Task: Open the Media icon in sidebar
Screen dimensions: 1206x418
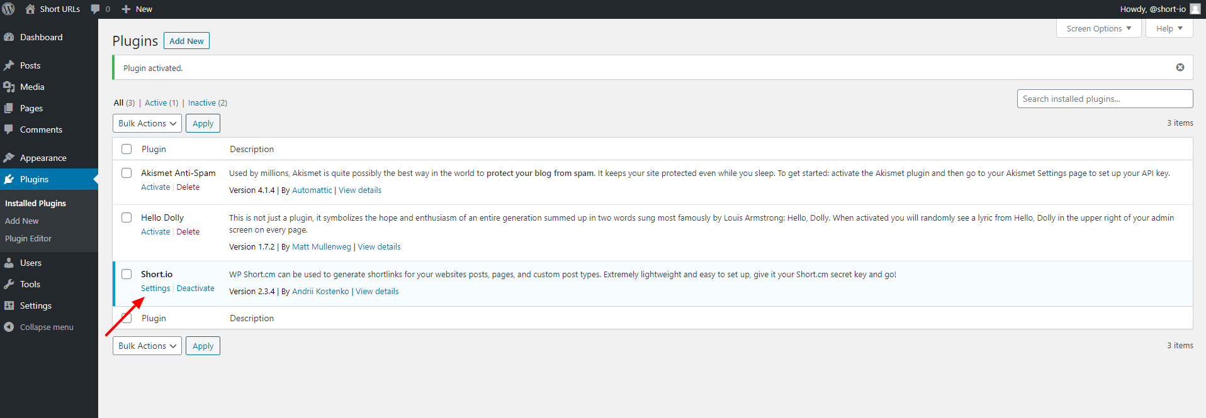Action: point(9,87)
